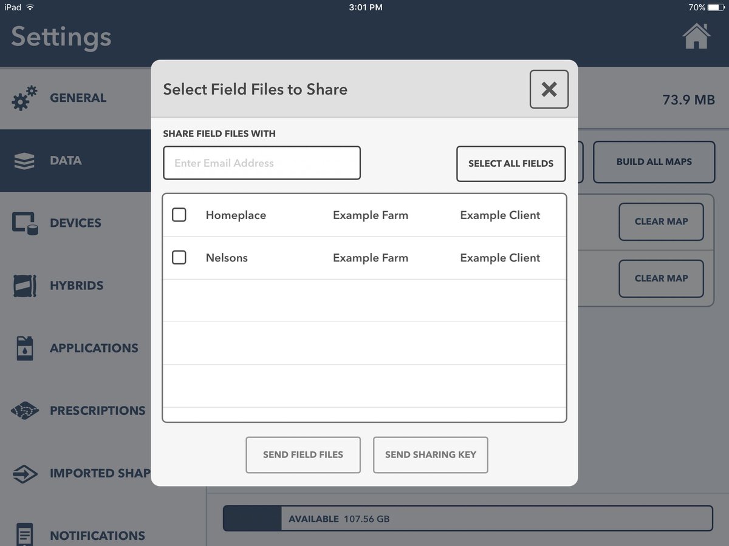Screen dimensions: 729x546
Task: Open the General tab in the sidebar
Action: 78,98
